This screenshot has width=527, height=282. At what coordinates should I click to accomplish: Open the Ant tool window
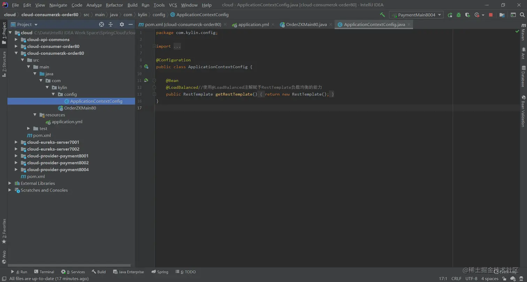[x=523, y=53]
